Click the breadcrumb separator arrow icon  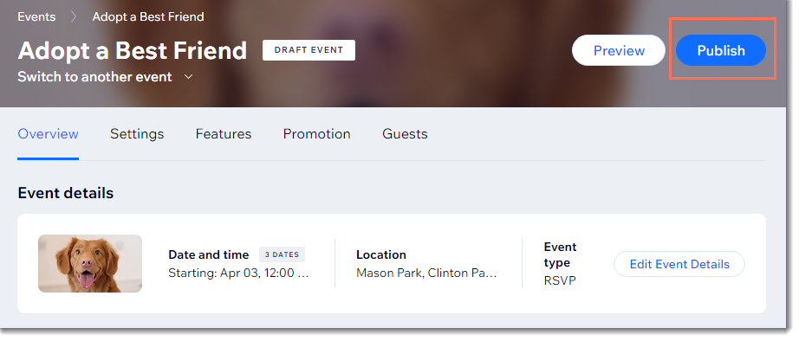[74, 16]
